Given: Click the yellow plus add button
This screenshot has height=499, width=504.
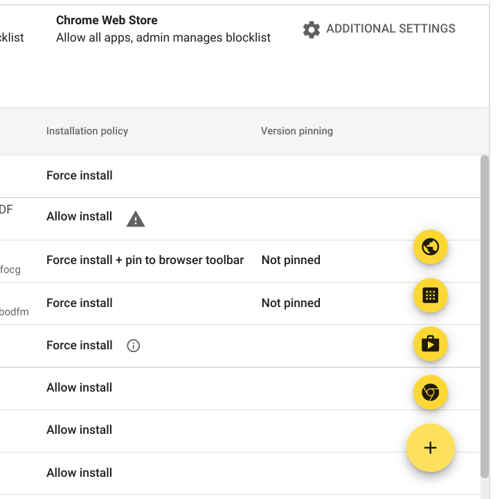Looking at the screenshot, I should [x=430, y=448].
